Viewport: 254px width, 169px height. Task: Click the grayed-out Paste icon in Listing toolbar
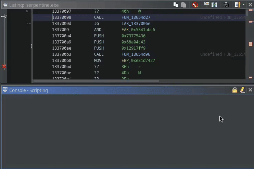tap(183, 5)
